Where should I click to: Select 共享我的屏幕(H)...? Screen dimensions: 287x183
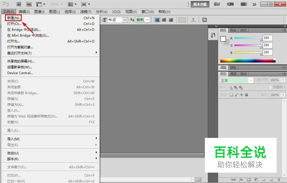(x=51, y=61)
